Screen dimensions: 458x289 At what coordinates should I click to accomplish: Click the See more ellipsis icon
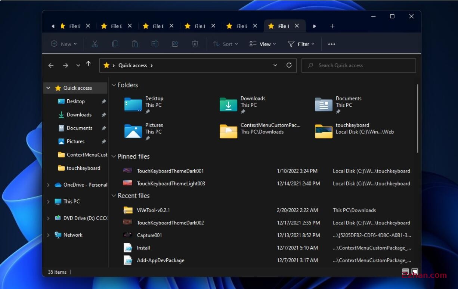(x=331, y=44)
